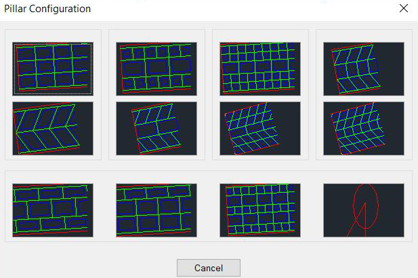Screen dimensions: 418x278
Task: Select the red circle symbol thumbnail
Action: (364, 210)
